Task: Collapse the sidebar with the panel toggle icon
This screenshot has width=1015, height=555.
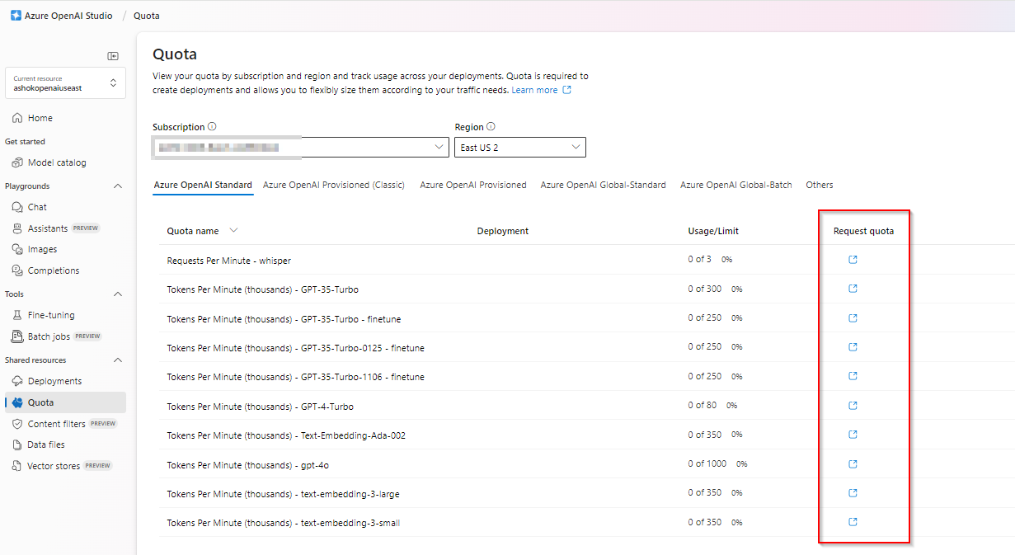Action: [113, 56]
